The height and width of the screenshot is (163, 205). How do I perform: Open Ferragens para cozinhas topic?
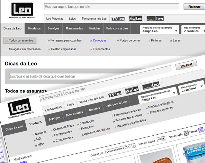click(x=65, y=40)
